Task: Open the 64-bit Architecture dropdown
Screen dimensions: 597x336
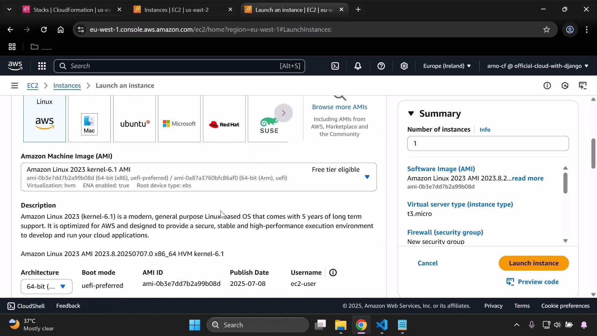Action: pyautogui.click(x=46, y=287)
